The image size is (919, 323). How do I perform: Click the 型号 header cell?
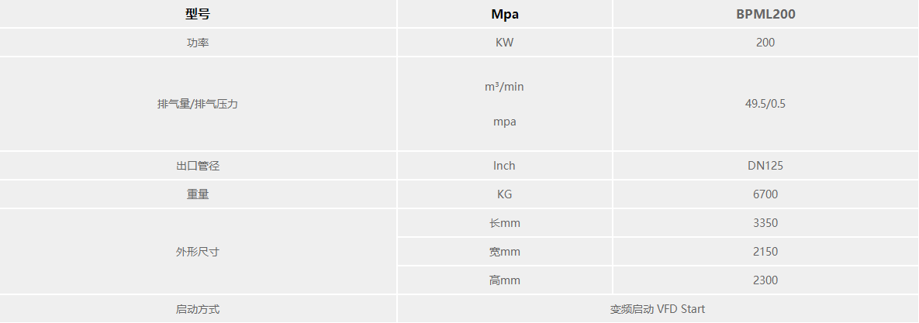click(198, 14)
